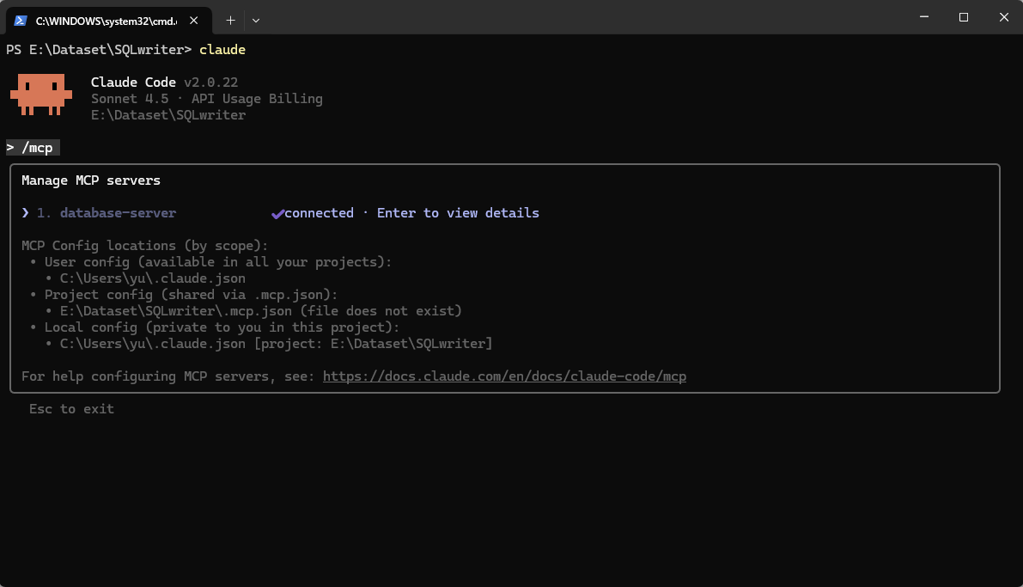Click version text v2.0.22
1023x587 pixels.
coord(210,83)
